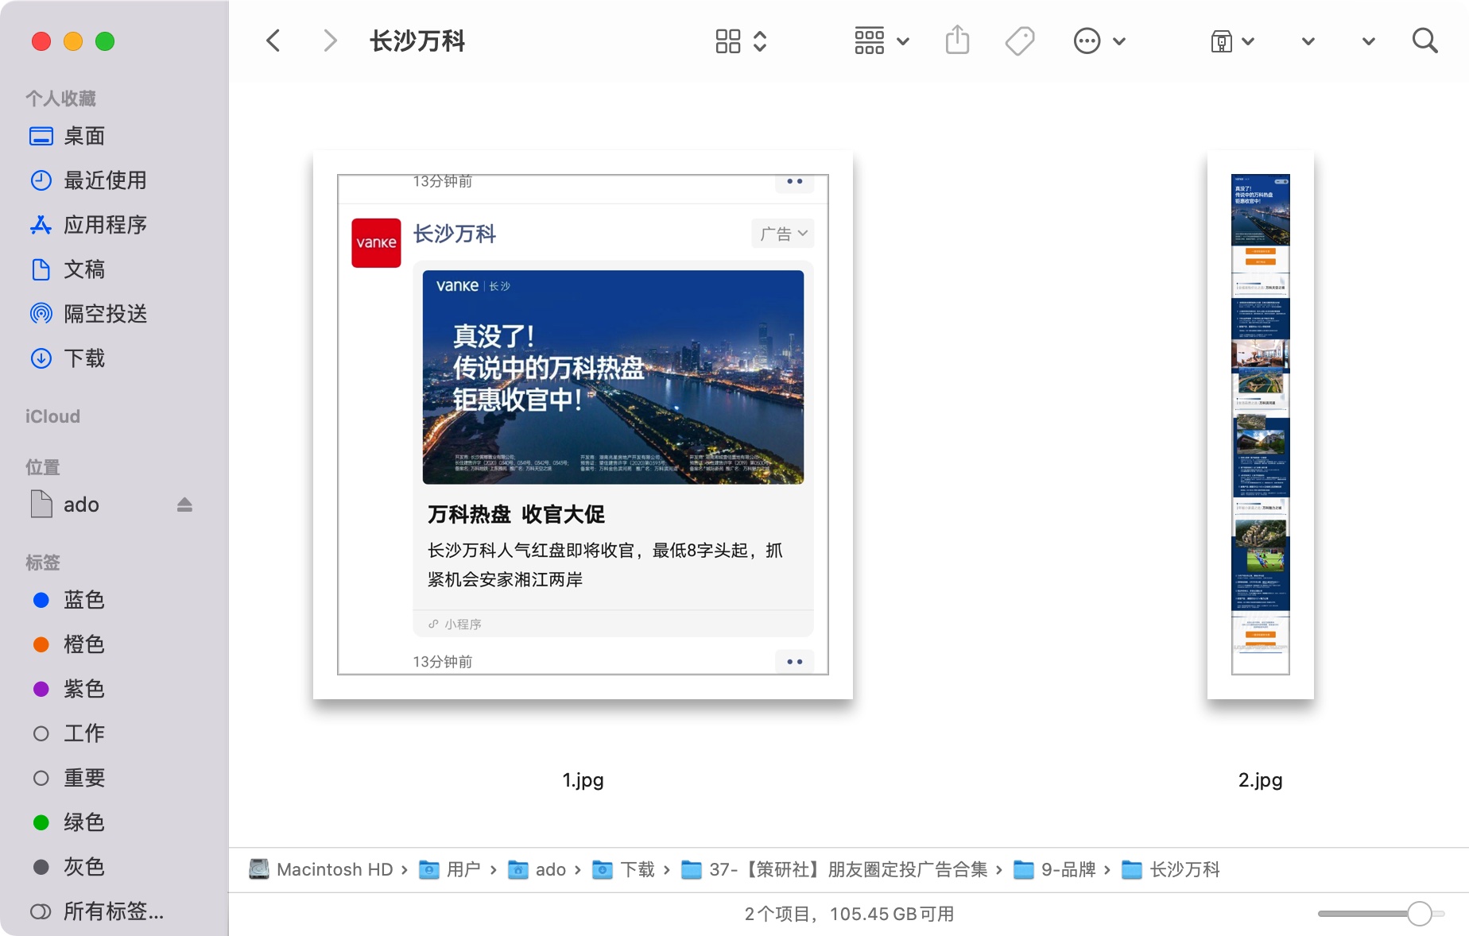
Task: Open the More actions ellipsis icon
Action: tap(1087, 41)
